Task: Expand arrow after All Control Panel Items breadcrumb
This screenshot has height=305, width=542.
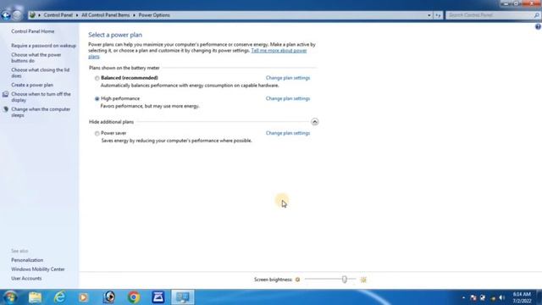Action: click(x=134, y=15)
